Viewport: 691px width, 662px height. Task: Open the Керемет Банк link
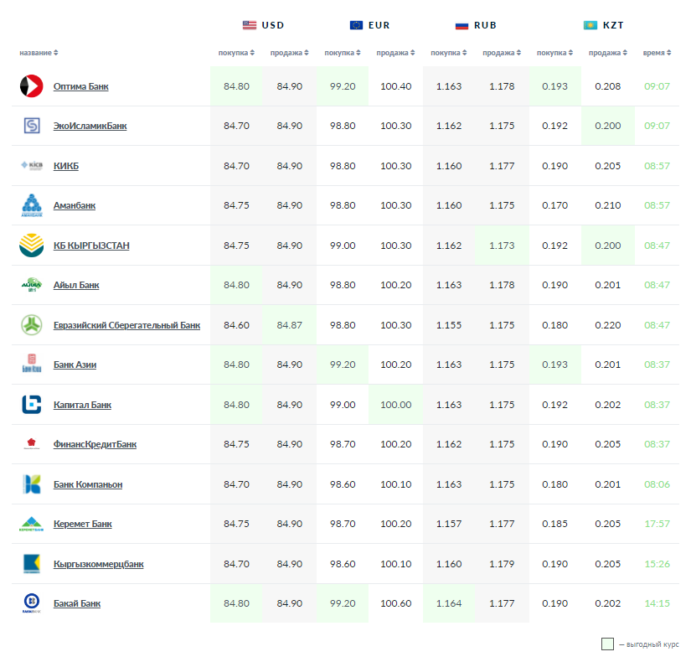tap(82, 525)
